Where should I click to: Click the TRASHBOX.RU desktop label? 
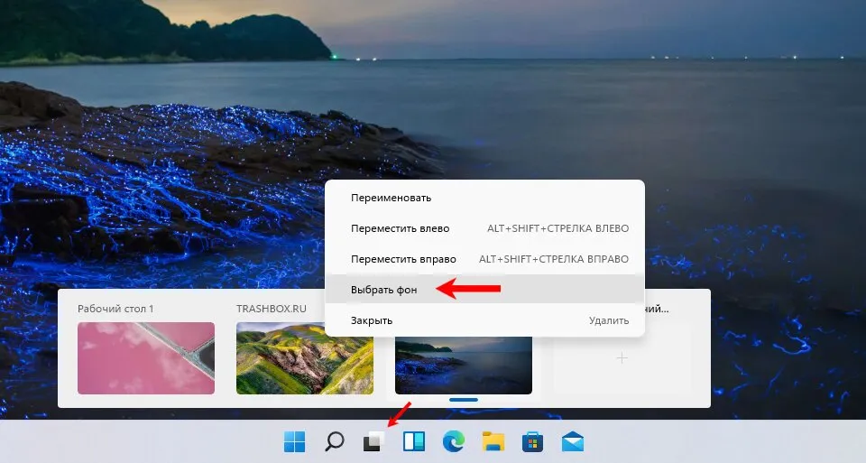272,309
